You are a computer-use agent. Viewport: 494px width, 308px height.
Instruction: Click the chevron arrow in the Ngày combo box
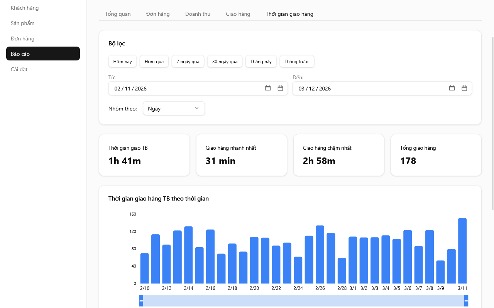click(x=196, y=108)
